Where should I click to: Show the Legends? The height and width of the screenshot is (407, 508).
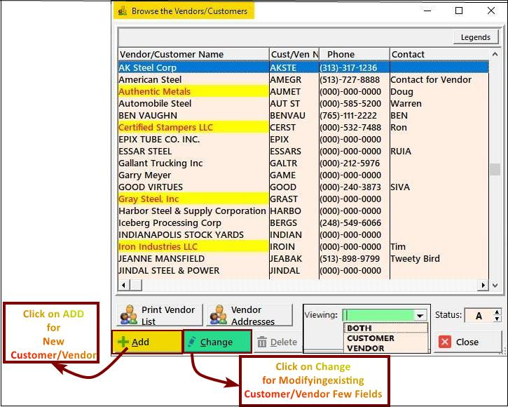[475, 37]
